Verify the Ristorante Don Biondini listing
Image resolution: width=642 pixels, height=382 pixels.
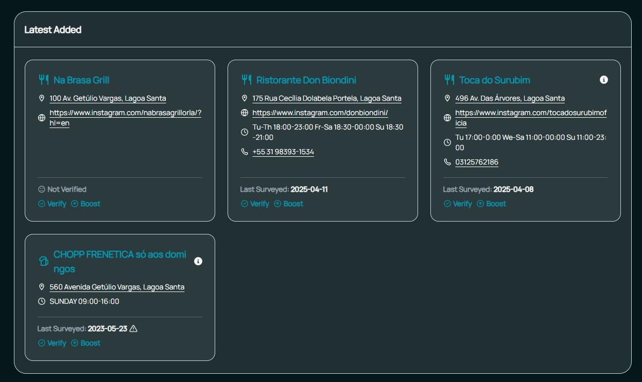point(255,204)
